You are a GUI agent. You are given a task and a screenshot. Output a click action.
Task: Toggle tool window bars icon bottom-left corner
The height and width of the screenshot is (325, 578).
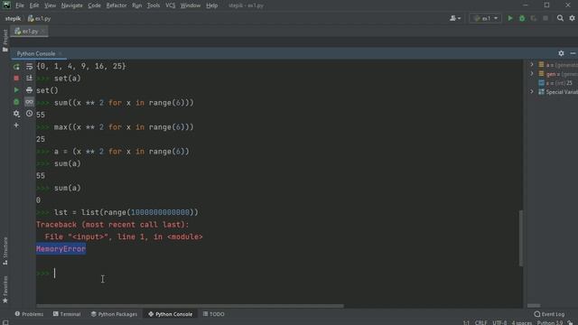click(x=5, y=322)
